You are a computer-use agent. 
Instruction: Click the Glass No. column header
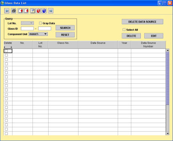point(63,45)
